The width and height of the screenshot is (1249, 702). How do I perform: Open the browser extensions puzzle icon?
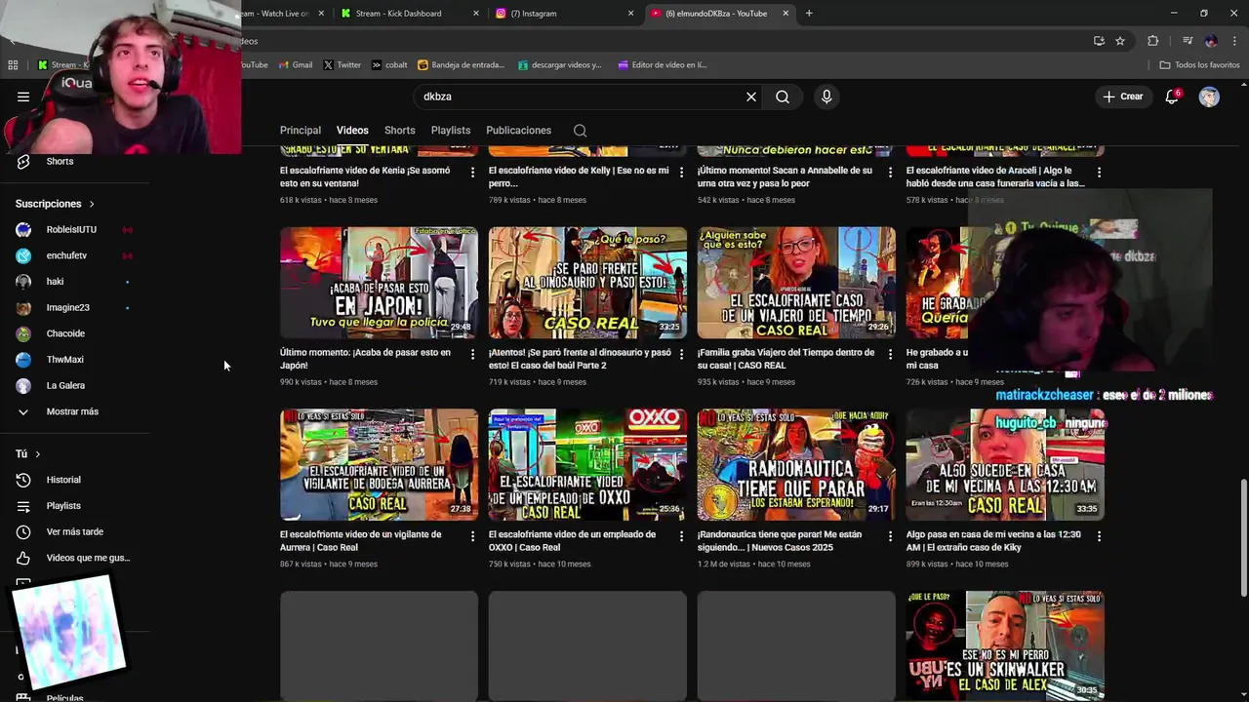(x=1153, y=41)
